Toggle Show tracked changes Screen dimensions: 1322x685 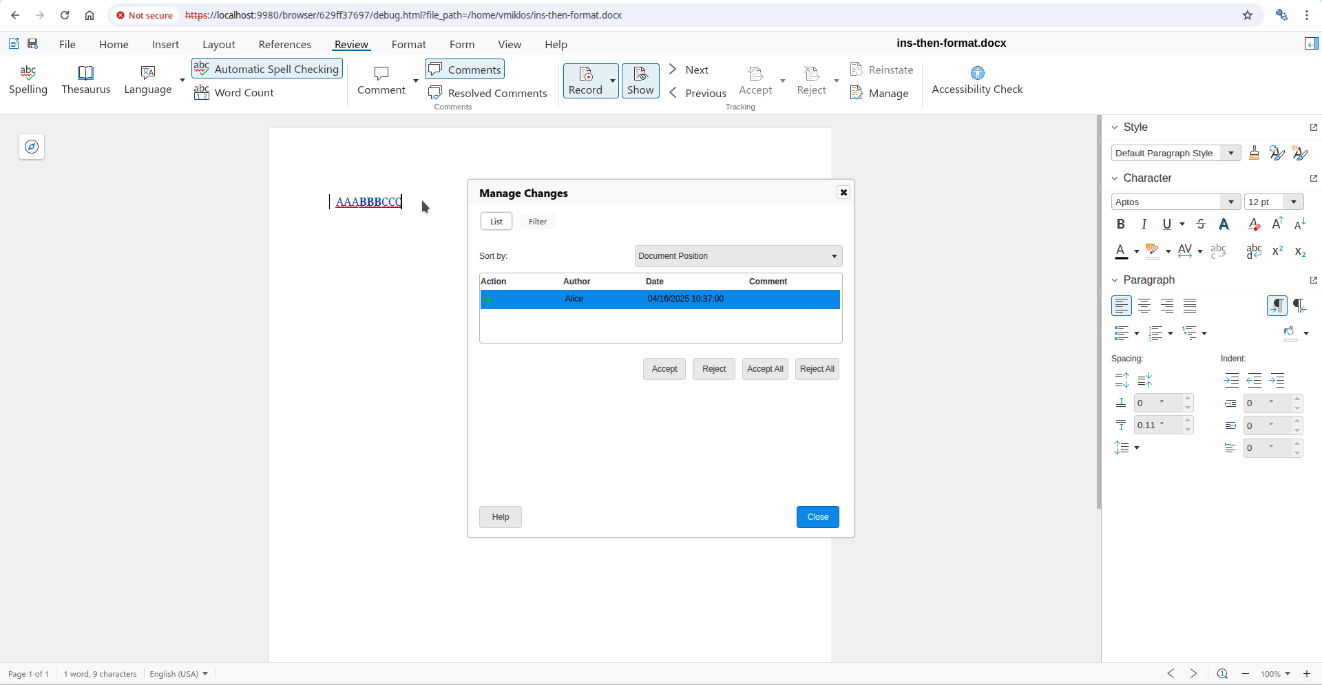(640, 81)
